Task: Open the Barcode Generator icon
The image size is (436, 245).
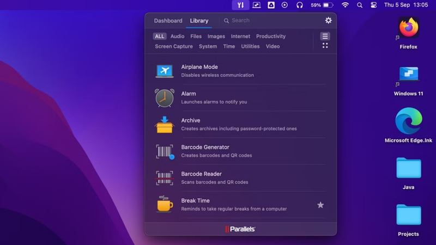Action: point(165,151)
